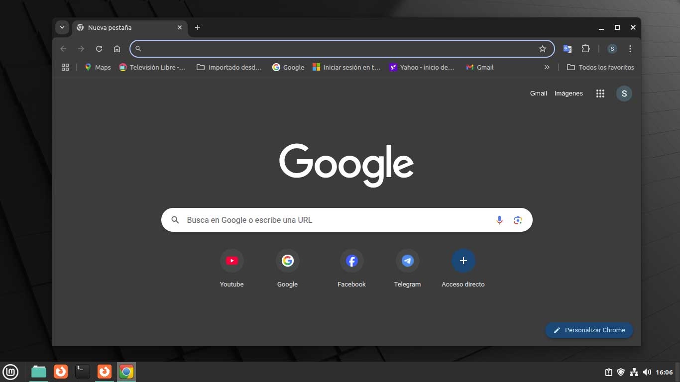The image size is (680, 382).
Task: Click the back navigation arrow
Action: pyautogui.click(x=63, y=49)
